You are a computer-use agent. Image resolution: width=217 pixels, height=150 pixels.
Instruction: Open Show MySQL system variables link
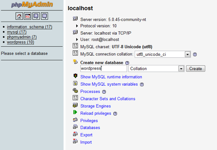point(109,84)
